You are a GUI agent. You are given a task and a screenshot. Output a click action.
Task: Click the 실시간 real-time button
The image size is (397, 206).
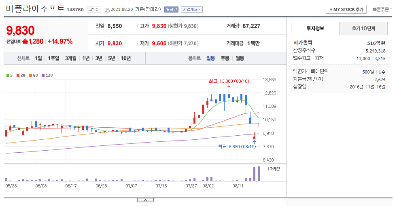(x=171, y=9)
